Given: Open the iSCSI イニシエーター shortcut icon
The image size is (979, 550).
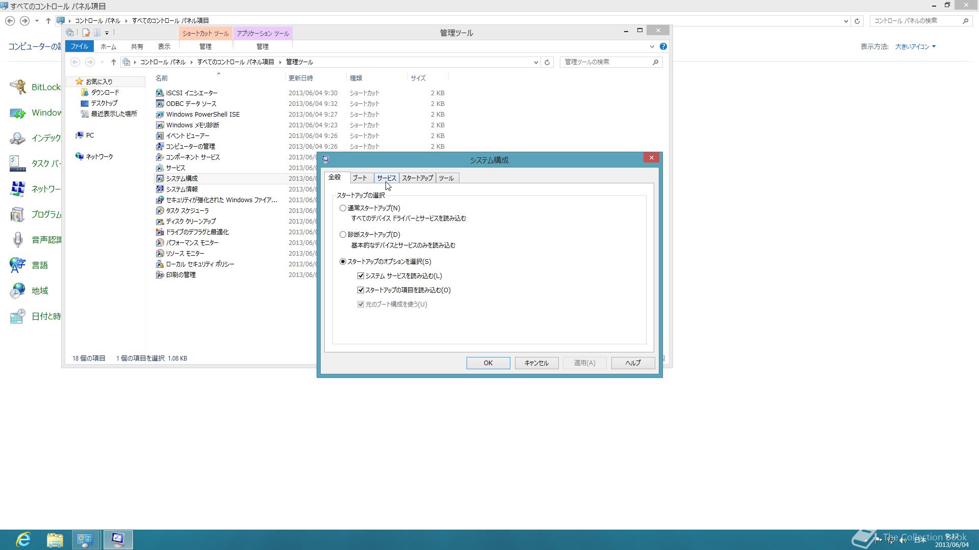Looking at the screenshot, I should coord(160,93).
